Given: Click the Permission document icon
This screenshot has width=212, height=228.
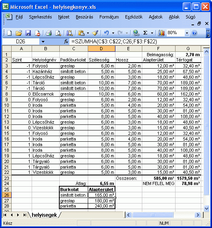Looking at the screenshot, I should pos(37,33).
